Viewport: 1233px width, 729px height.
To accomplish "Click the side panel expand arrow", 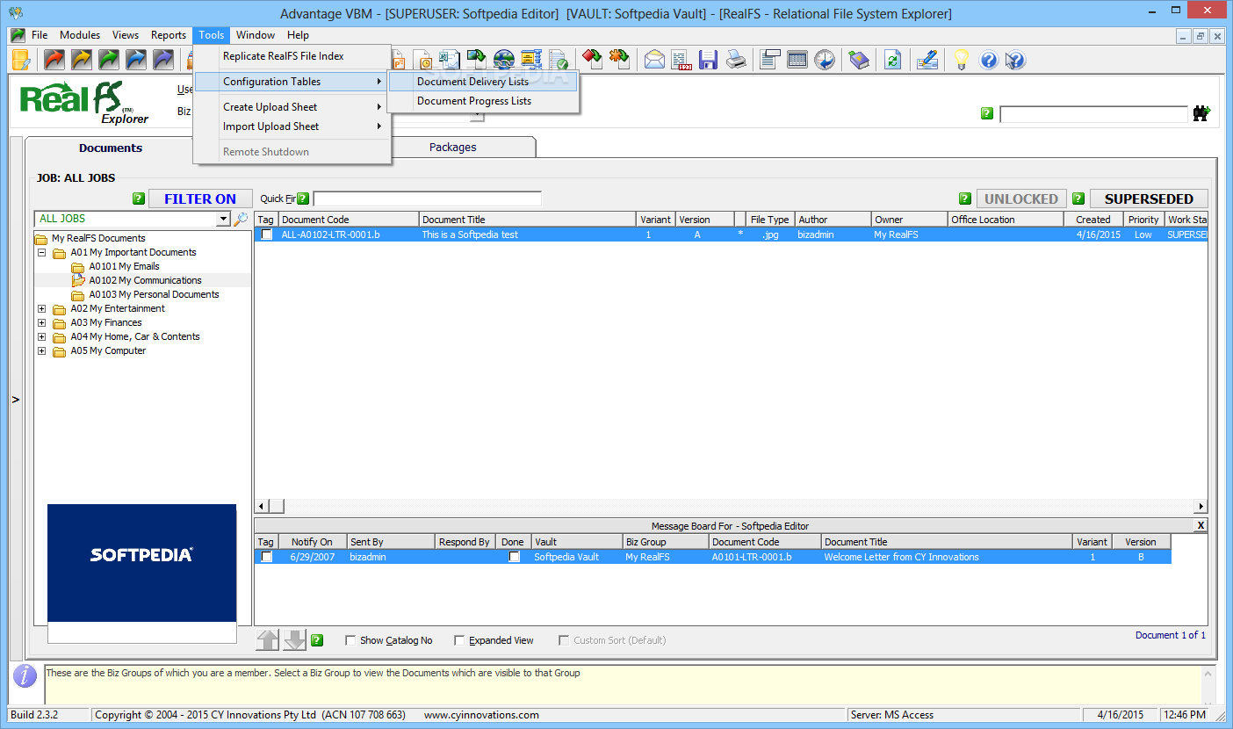I will (15, 400).
